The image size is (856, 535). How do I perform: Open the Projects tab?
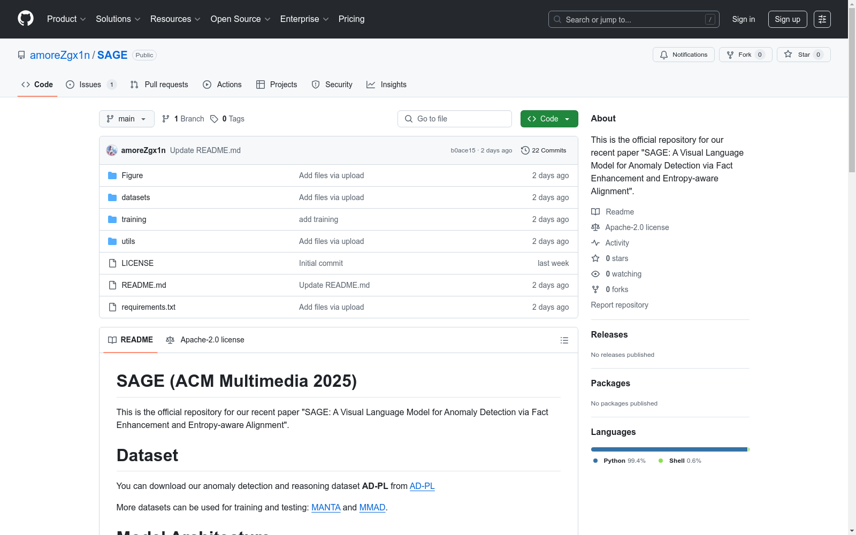[x=277, y=85]
